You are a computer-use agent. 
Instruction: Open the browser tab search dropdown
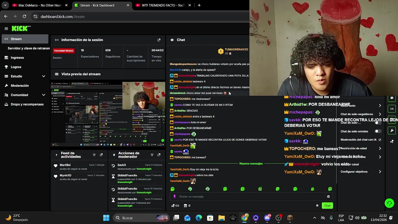click(5, 5)
